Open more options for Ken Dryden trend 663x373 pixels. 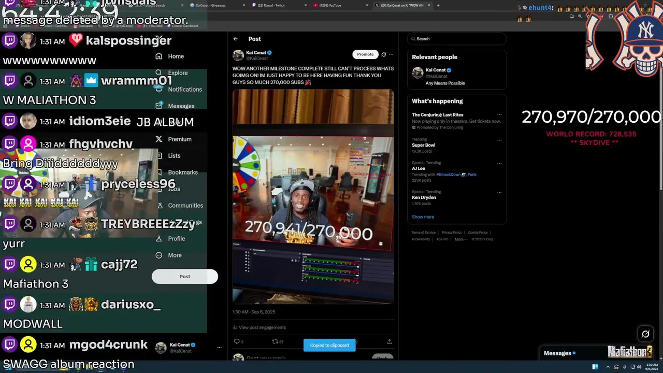point(499,192)
